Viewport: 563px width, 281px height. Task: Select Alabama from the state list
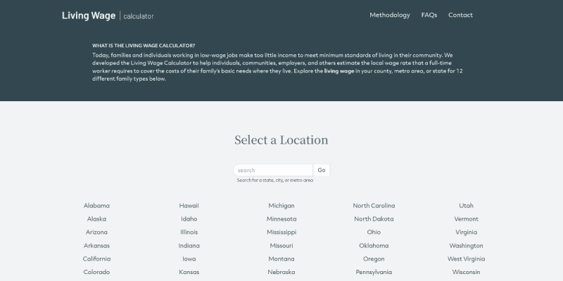pyautogui.click(x=96, y=206)
